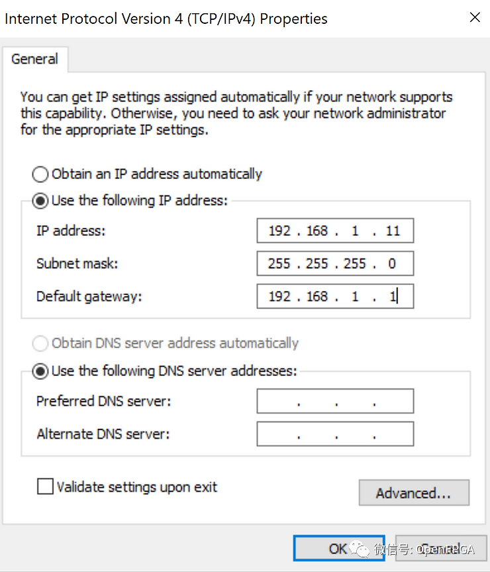Switch to the General tab
This screenshot has height=572, width=490.
(35, 59)
